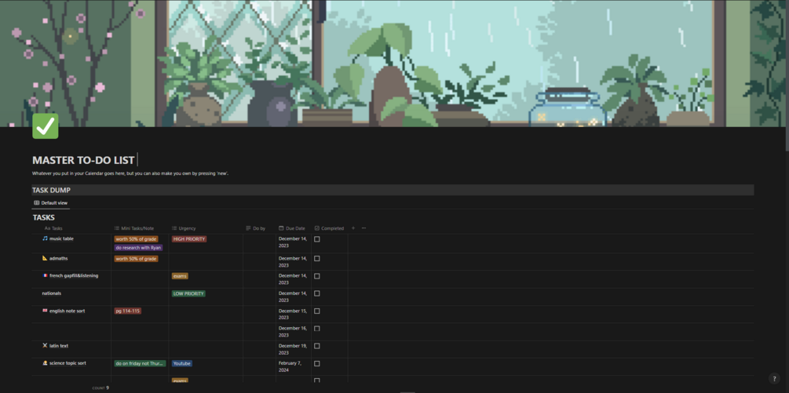Viewport: 789px width, 393px height.
Task: Open the french gapfill&listening task
Action: [74, 275]
